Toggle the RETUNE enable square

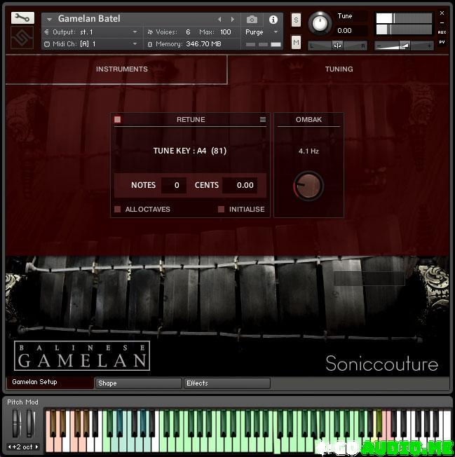click(x=118, y=119)
